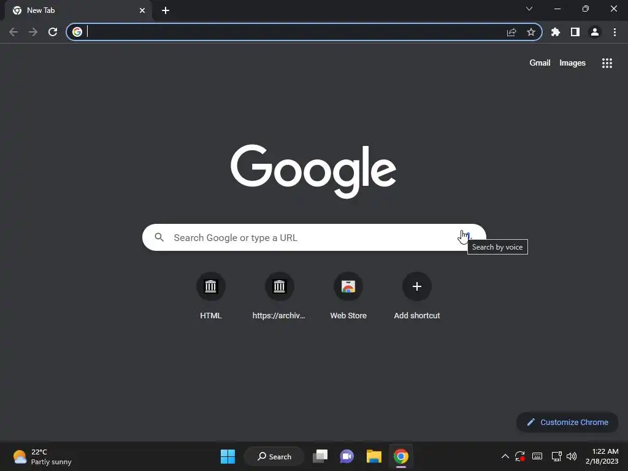This screenshot has width=628, height=471.
Task: Open Task View on the taskbar
Action: tap(320, 456)
